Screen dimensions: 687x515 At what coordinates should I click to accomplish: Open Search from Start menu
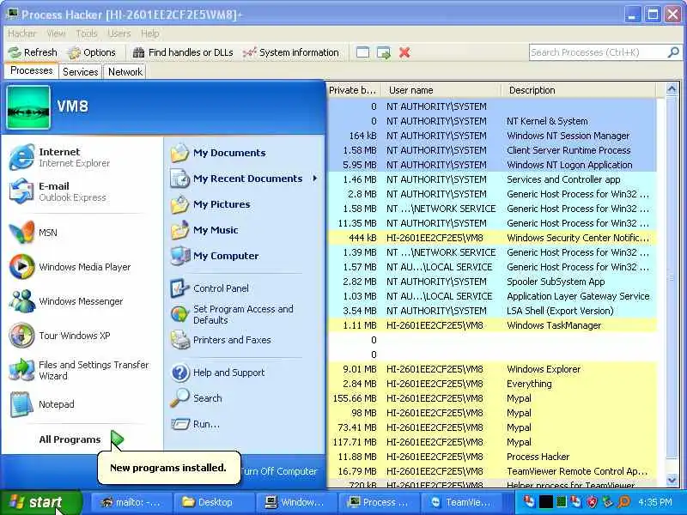tap(245, 398)
